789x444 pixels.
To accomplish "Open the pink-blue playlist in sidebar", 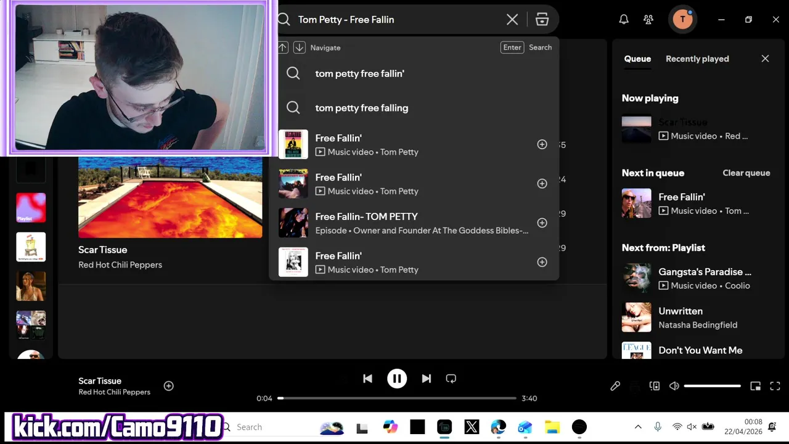I will (x=31, y=207).
